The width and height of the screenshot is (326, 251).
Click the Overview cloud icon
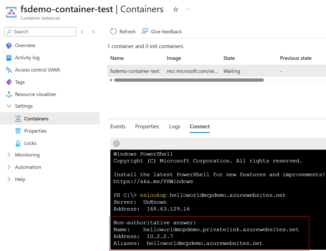pyautogui.click(x=9, y=46)
